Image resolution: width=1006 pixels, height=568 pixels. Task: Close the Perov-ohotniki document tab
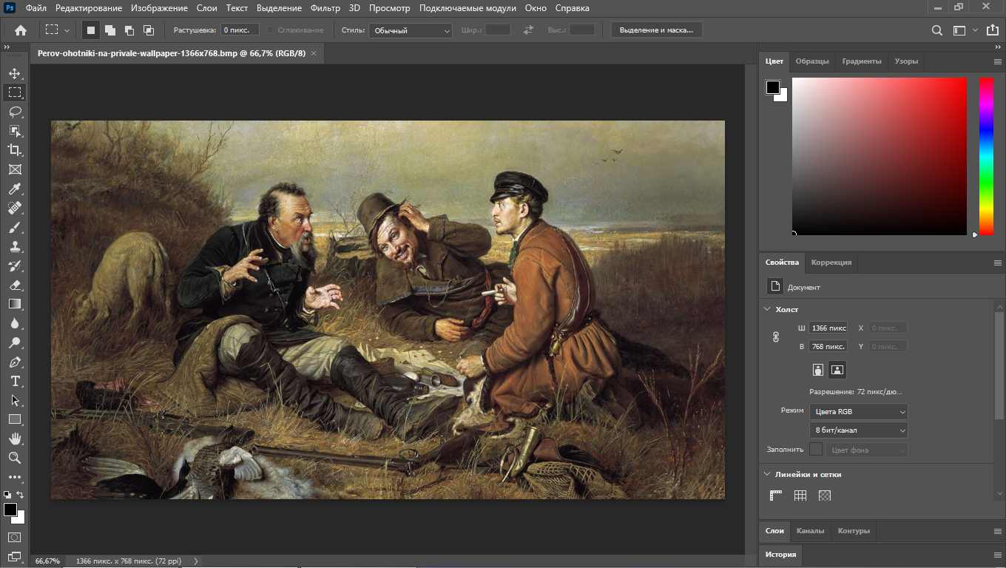(x=314, y=53)
